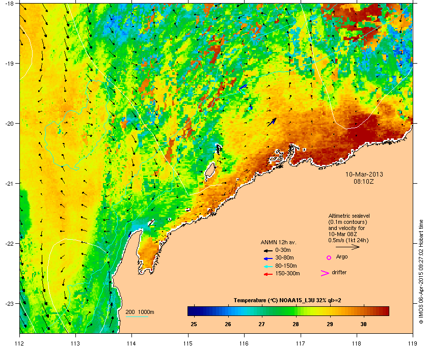Viewport: 428px width, 346px height.
Task: Click the '80-150m' depth label
Action: pyautogui.click(x=286, y=266)
